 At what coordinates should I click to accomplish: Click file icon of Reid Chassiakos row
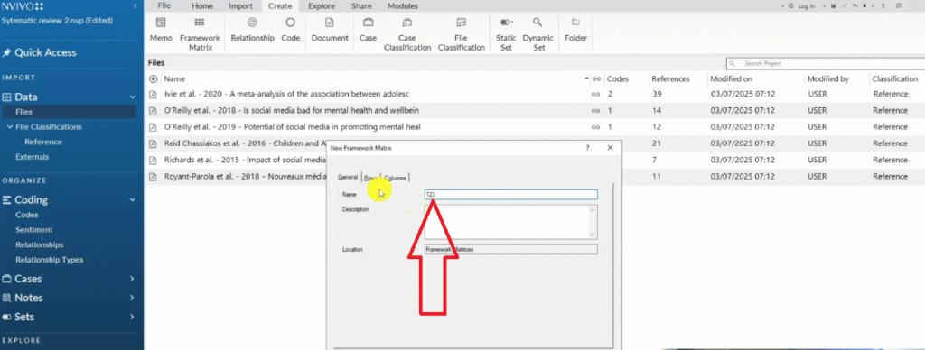154,143
